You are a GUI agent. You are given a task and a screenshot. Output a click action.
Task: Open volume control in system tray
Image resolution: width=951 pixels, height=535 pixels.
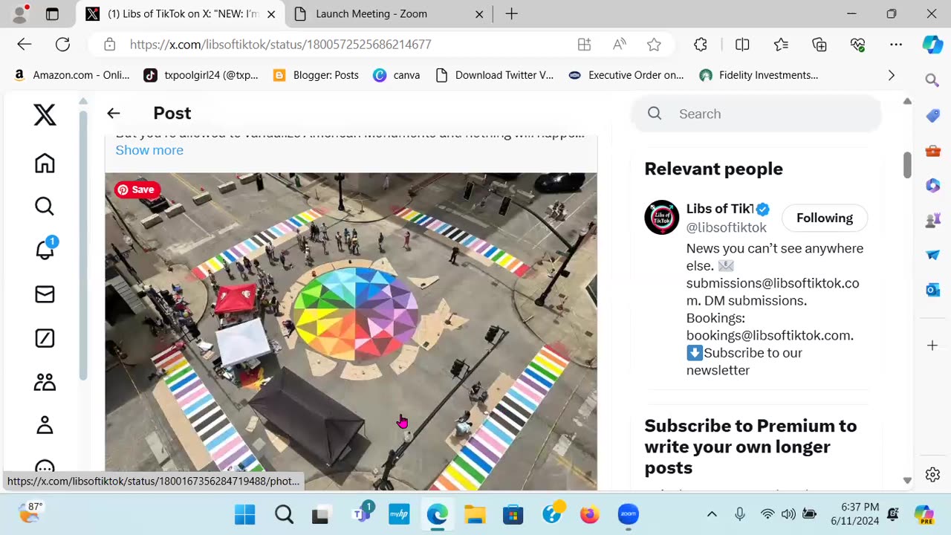click(x=788, y=514)
